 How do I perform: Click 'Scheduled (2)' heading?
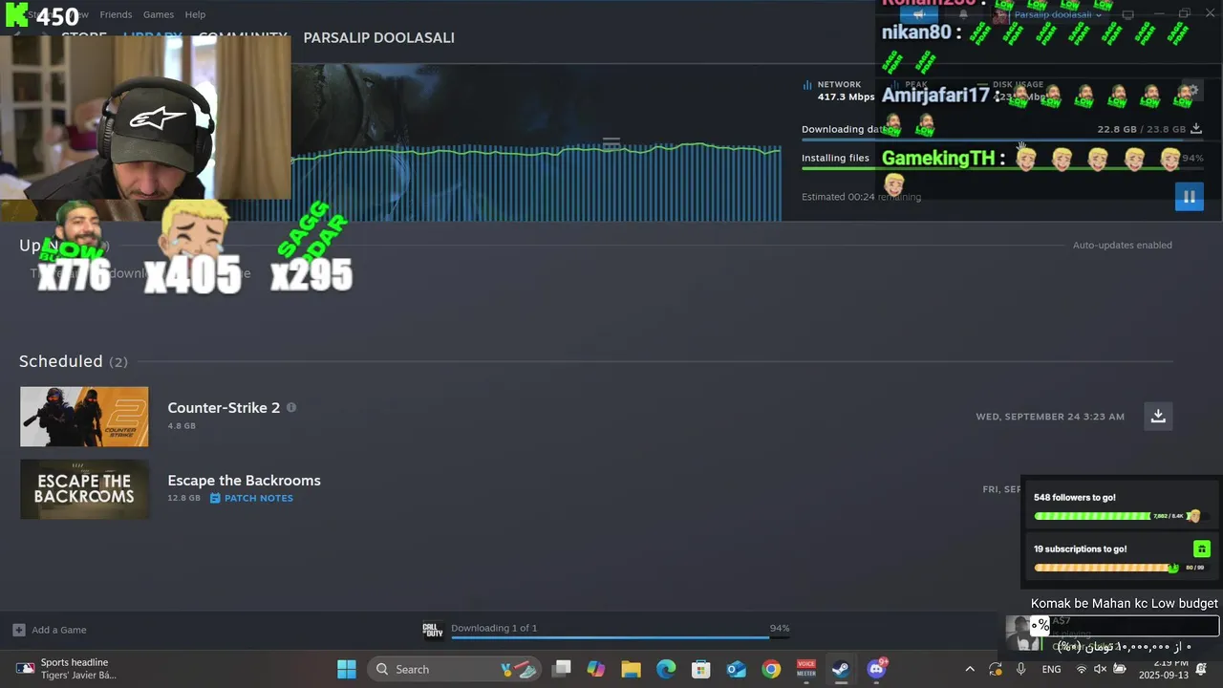[73, 361]
